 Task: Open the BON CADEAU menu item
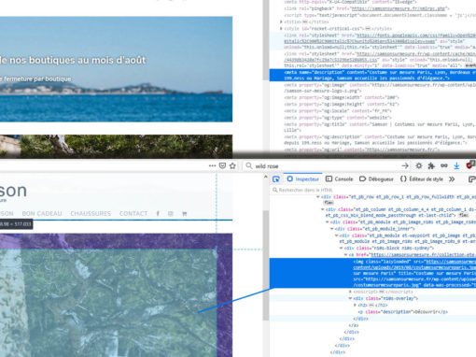42,213
